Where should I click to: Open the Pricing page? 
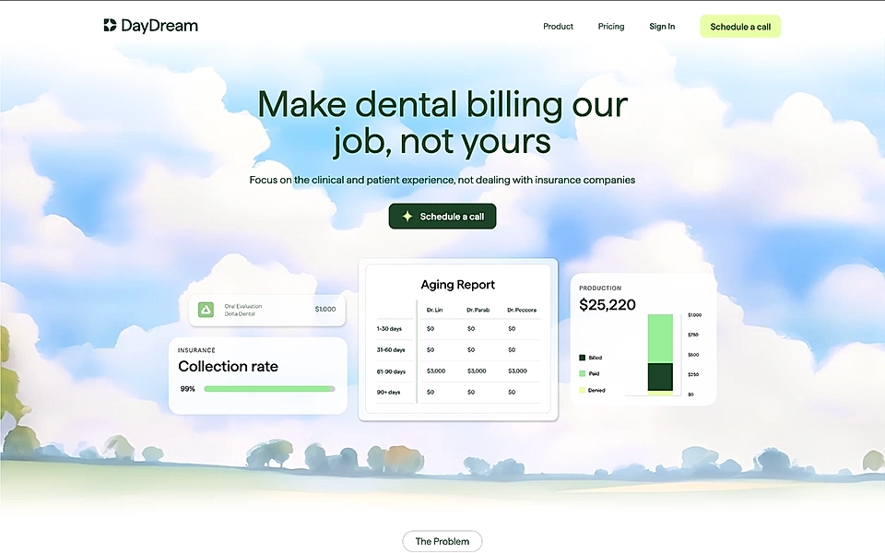610,26
